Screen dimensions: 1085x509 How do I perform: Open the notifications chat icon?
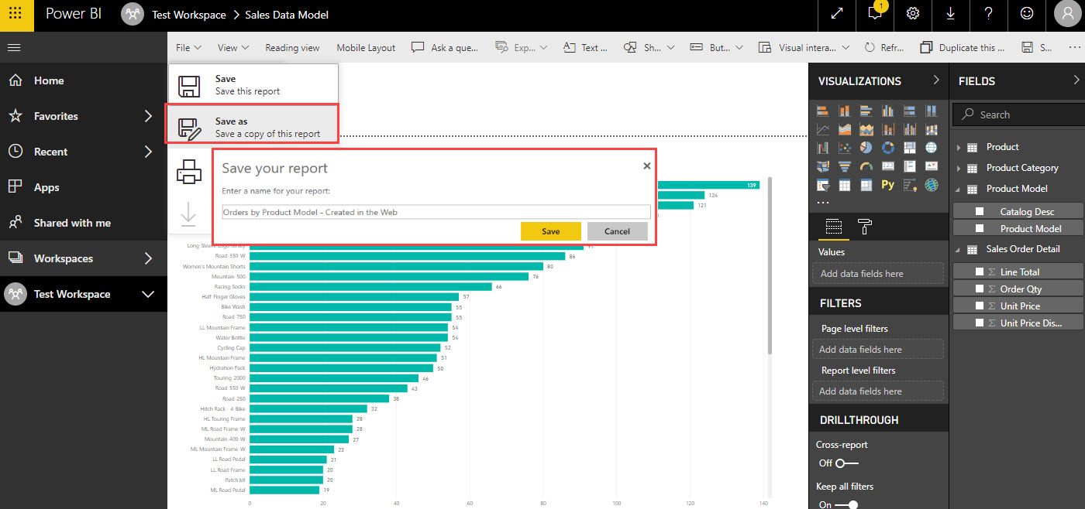coord(877,13)
